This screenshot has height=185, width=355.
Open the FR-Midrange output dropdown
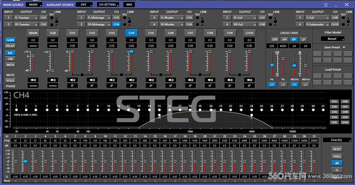pos(99,24)
